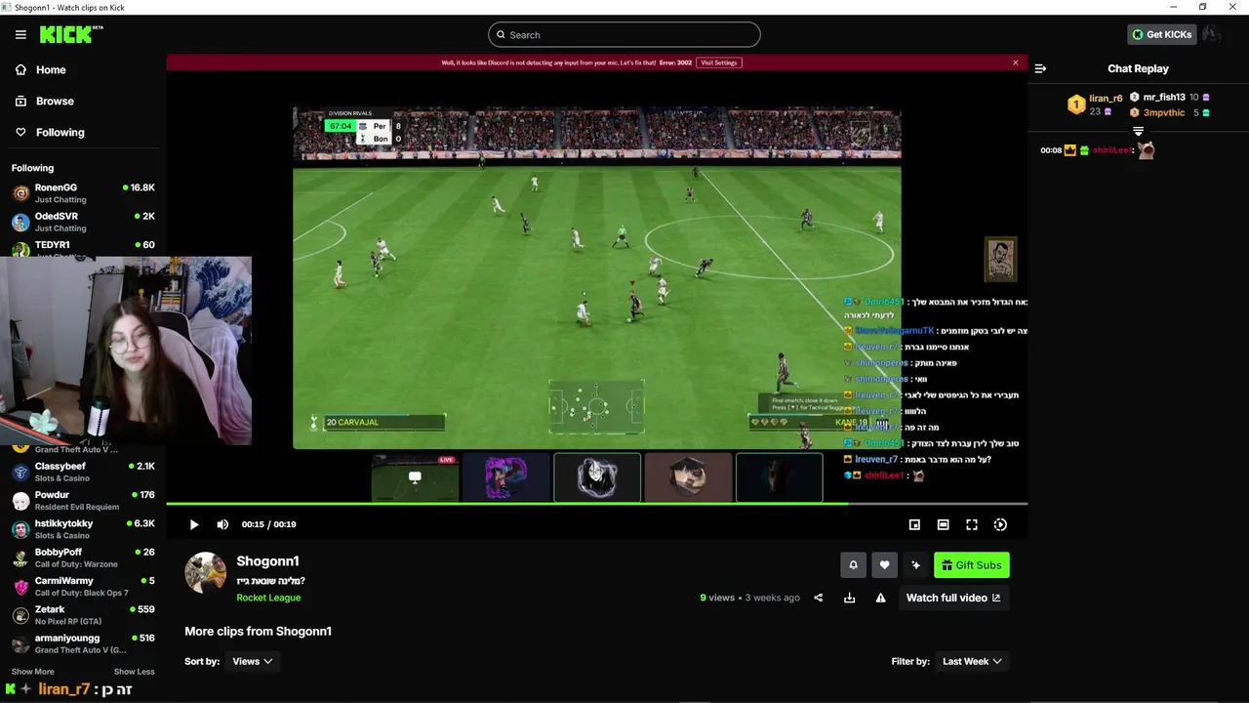Open Zetark channel in sidebar
The height and width of the screenshot is (703, 1249).
click(83, 614)
